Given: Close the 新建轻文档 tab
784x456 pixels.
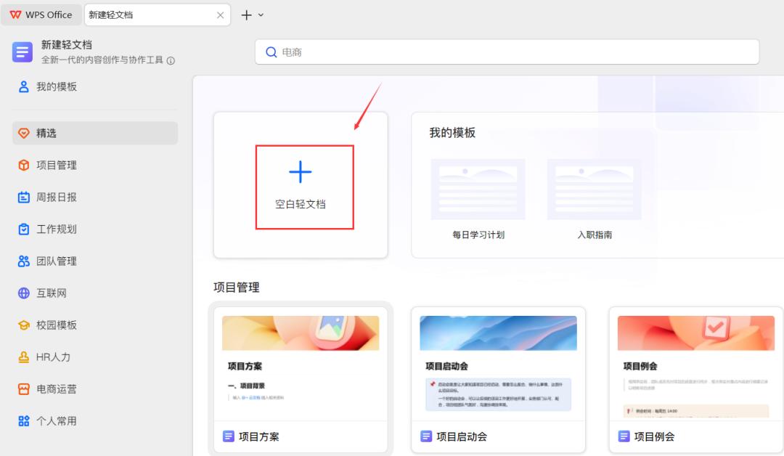Looking at the screenshot, I should [221, 15].
